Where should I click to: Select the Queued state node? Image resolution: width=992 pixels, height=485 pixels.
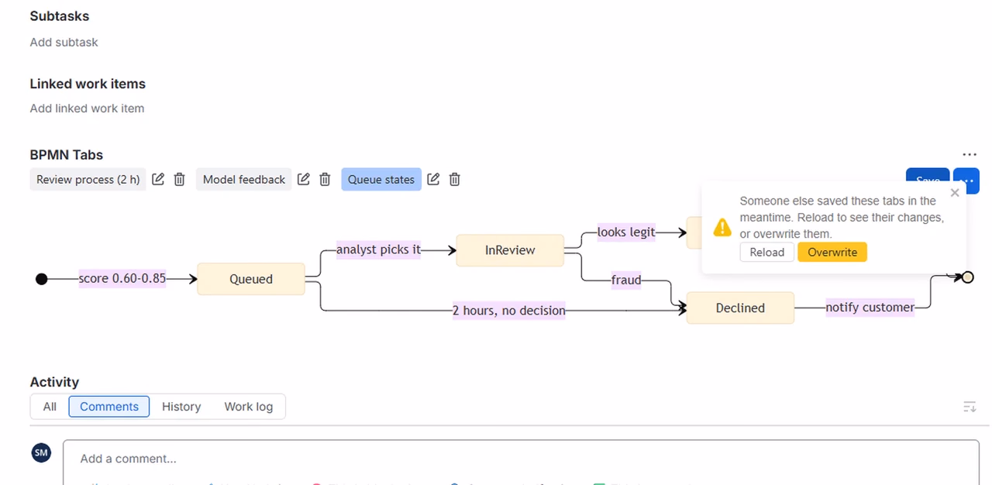[x=251, y=279]
